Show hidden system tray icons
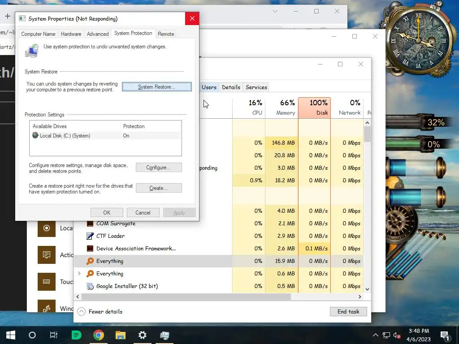 coord(376,335)
